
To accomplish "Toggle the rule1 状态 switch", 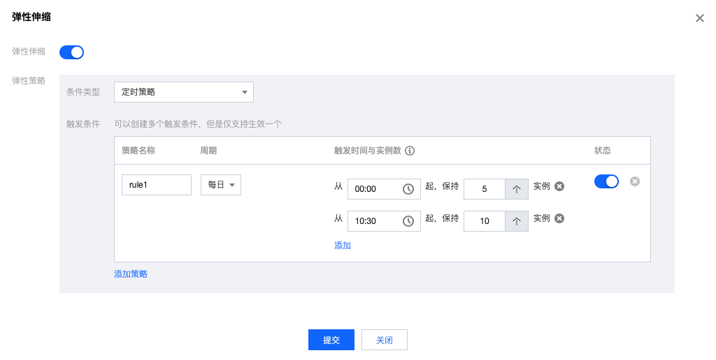I will click(606, 181).
